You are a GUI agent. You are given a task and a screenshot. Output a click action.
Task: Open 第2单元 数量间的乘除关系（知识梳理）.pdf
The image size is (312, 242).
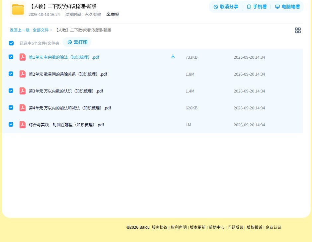[x=68, y=74]
